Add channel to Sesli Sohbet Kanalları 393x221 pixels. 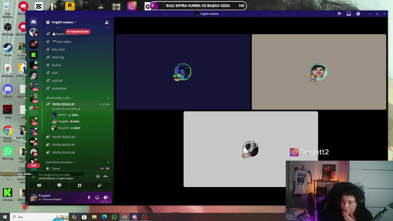pyautogui.click(x=108, y=162)
